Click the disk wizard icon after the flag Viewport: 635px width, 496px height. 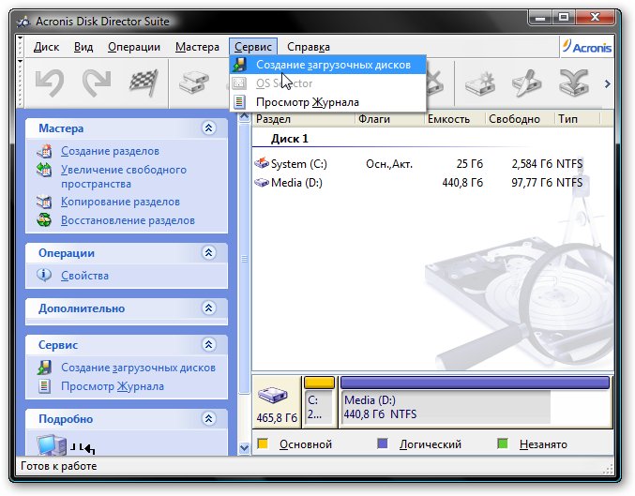tap(194, 83)
